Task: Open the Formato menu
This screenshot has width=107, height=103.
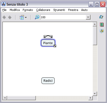Action: click(x=28, y=10)
